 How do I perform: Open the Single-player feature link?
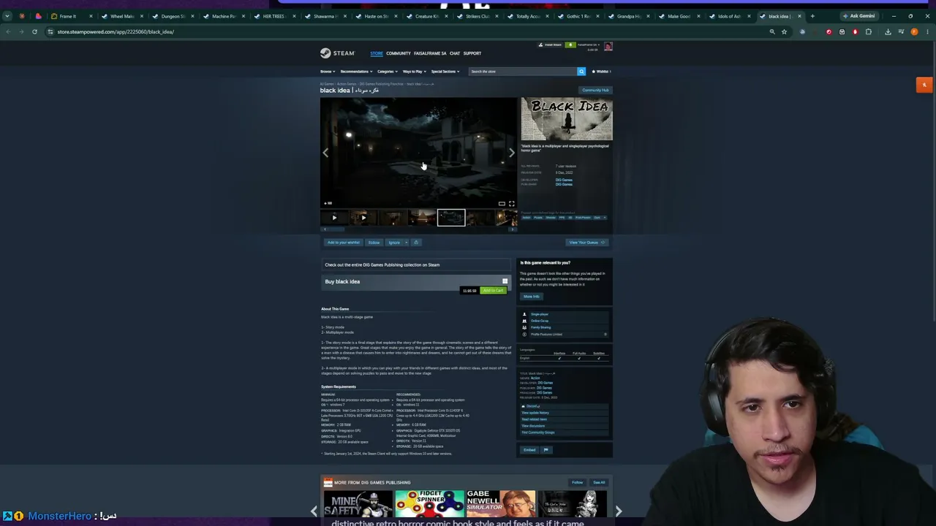539,315
